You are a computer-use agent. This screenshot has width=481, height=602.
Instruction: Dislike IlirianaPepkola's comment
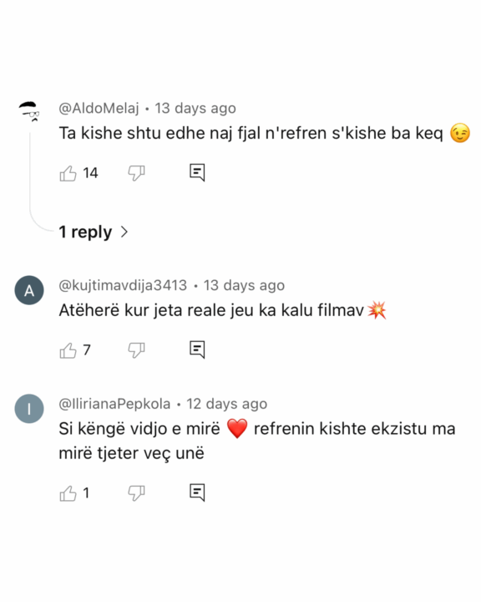click(136, 493)
